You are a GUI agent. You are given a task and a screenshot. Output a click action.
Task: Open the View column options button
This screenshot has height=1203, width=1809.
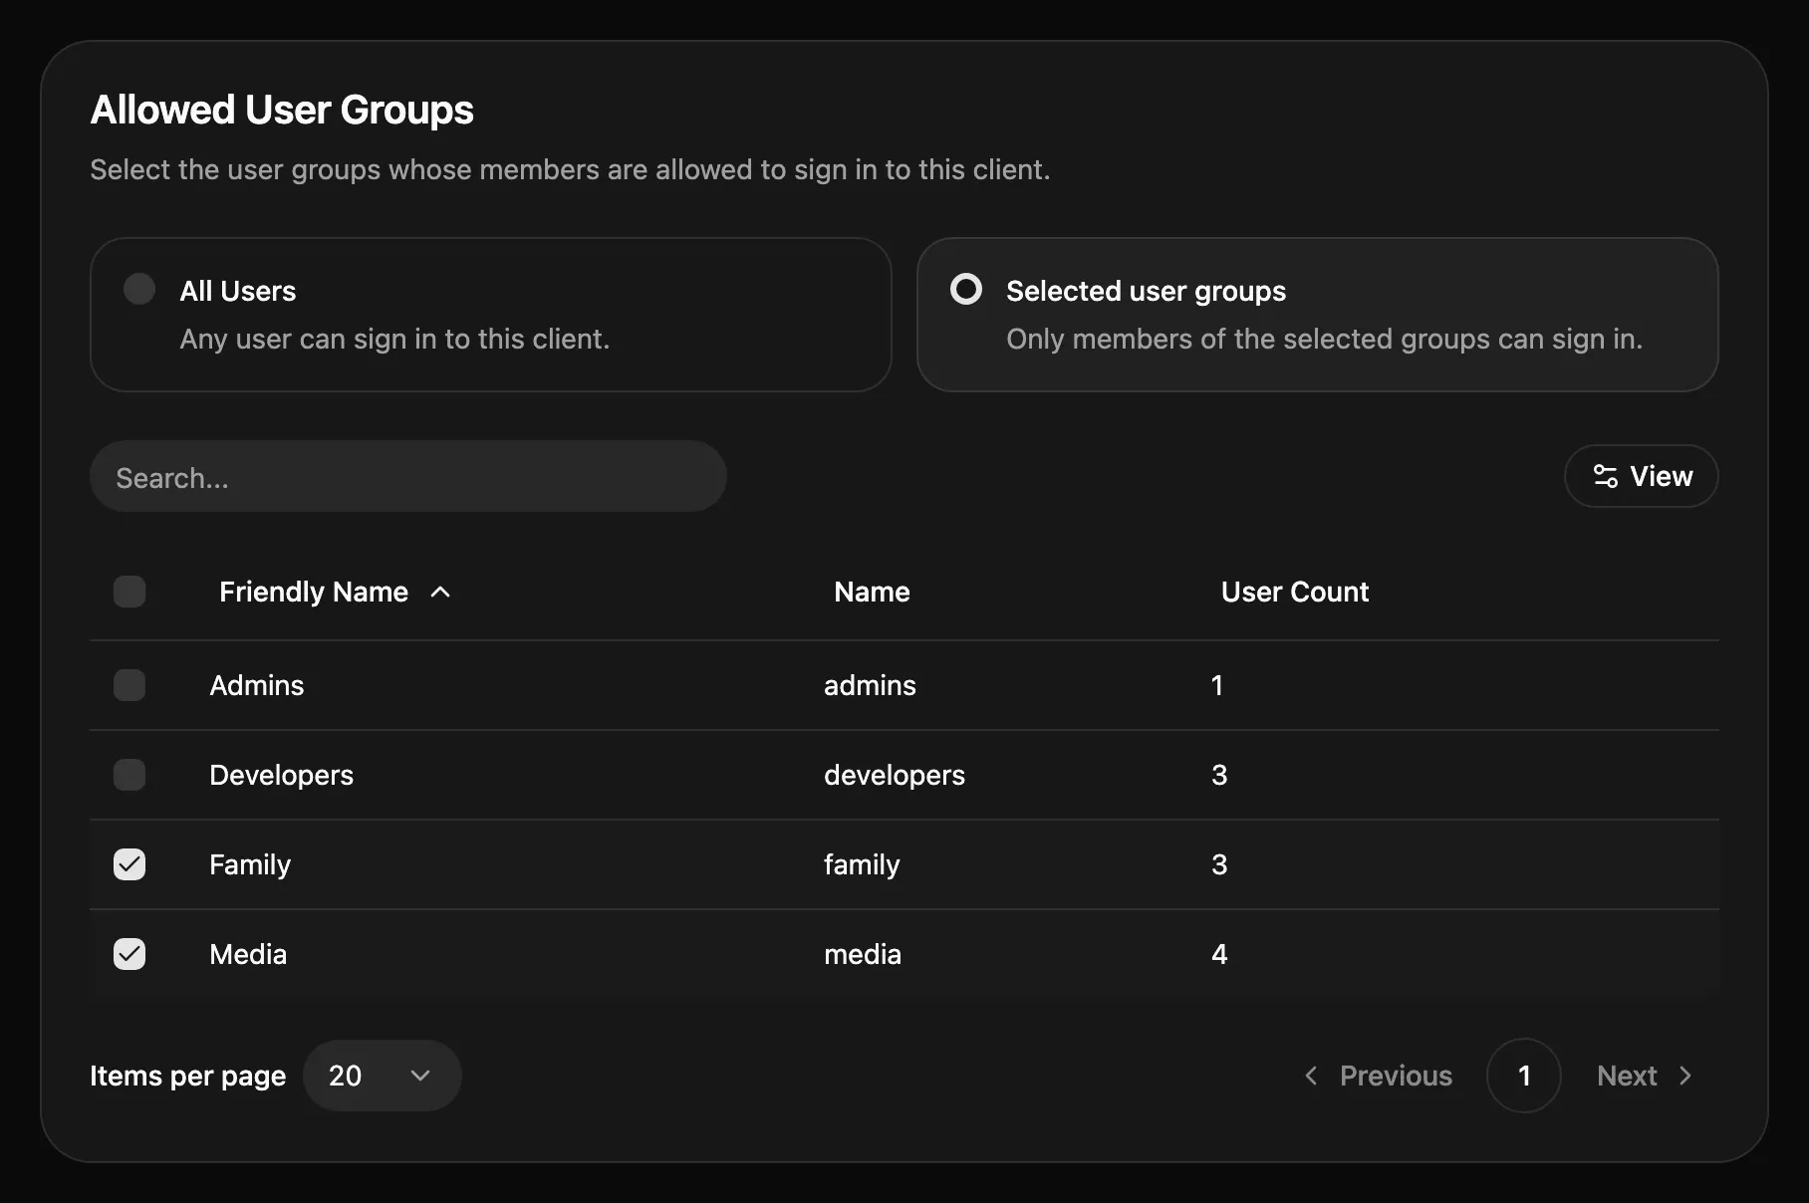[x=1642, y=476]
